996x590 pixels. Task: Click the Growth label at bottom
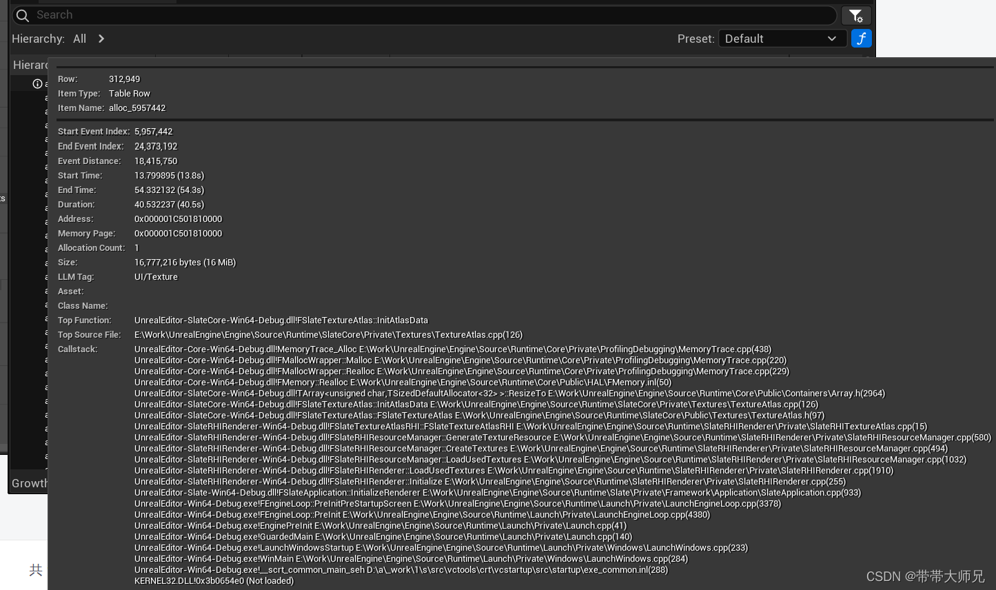[30, 483]
